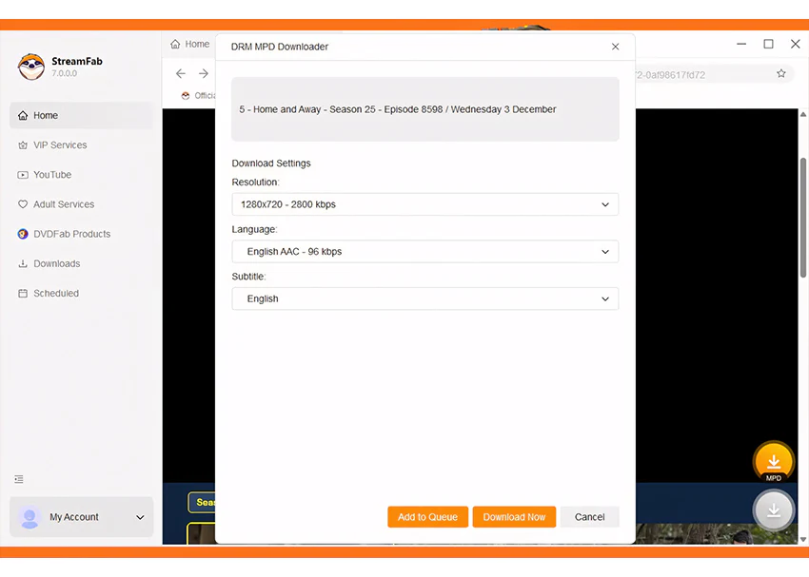Image resolution: width=809 pixels, height=577 pixels.
Task: Click the gray download circle button
Action: tap(774, 510)
